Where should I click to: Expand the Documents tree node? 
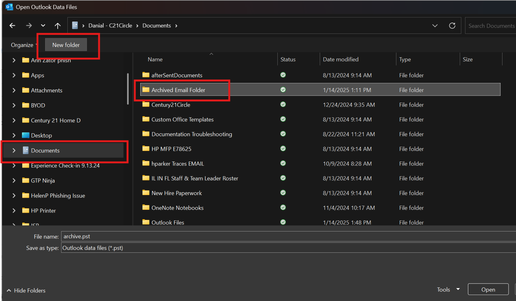tap(14, 150)
